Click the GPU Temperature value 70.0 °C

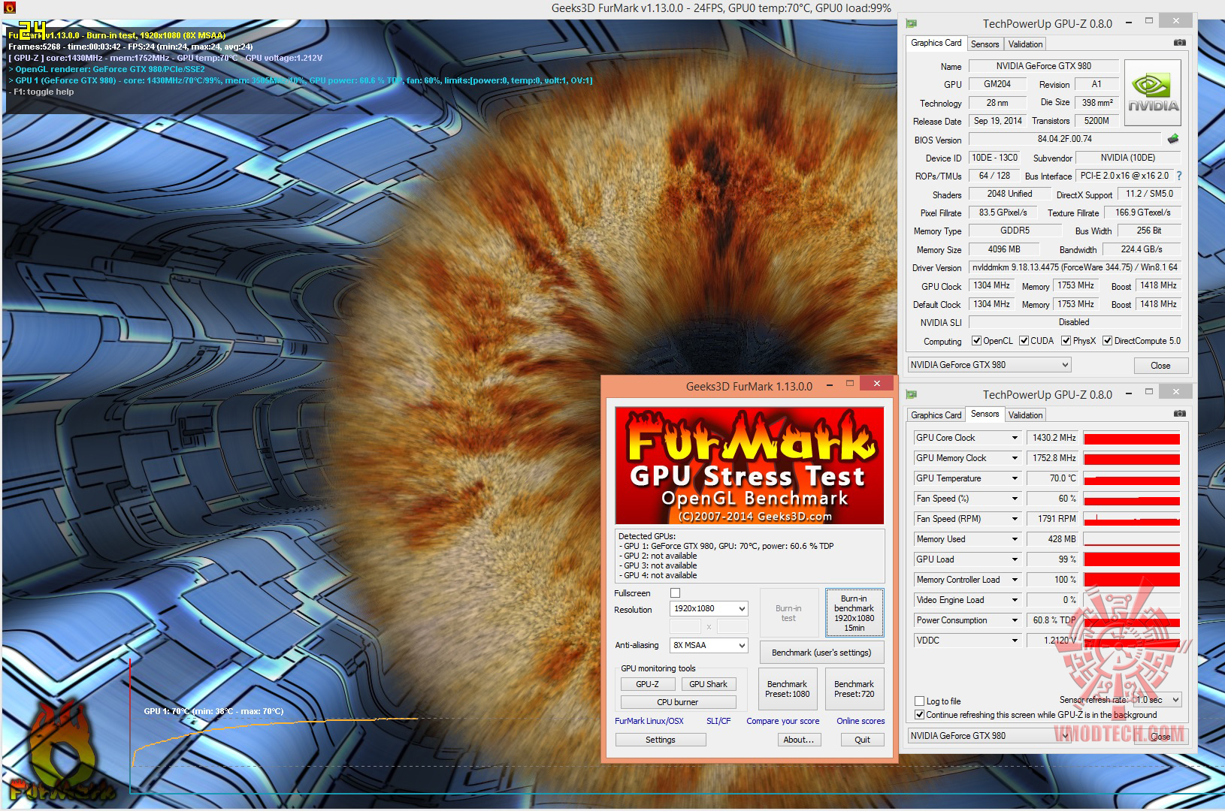coord(1053,478)
